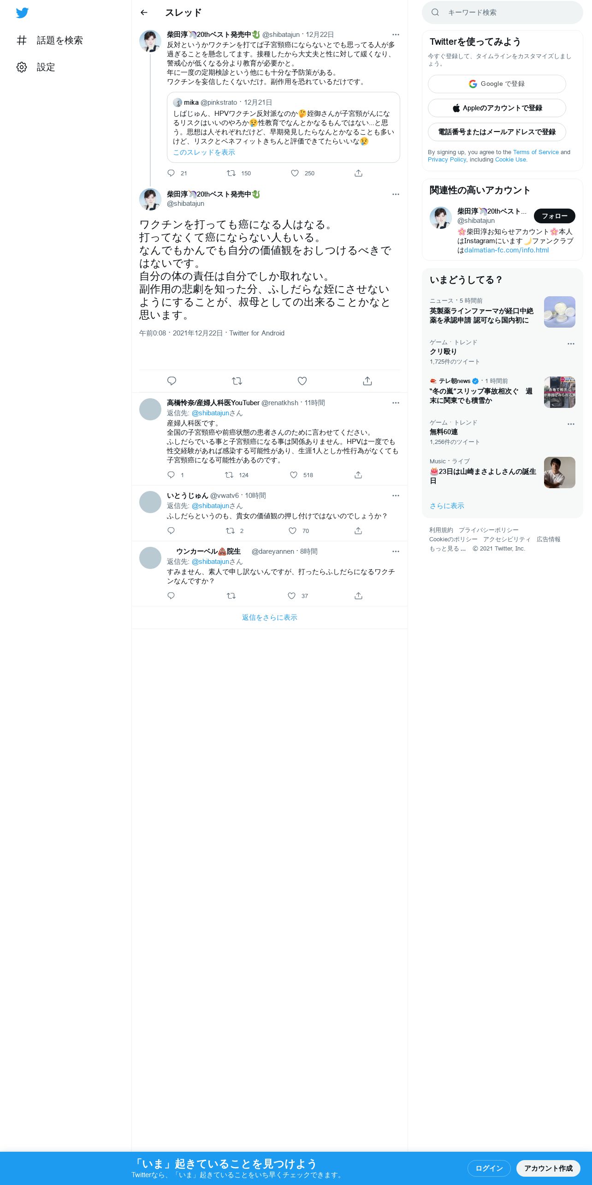
Task: Like the main tweet with heart icon
Action: 302,381
